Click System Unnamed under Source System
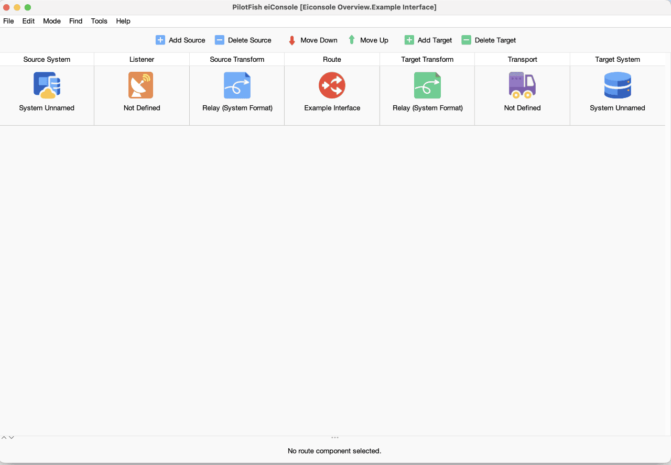Viewport: 671px width, 465px height. [47, 108]
